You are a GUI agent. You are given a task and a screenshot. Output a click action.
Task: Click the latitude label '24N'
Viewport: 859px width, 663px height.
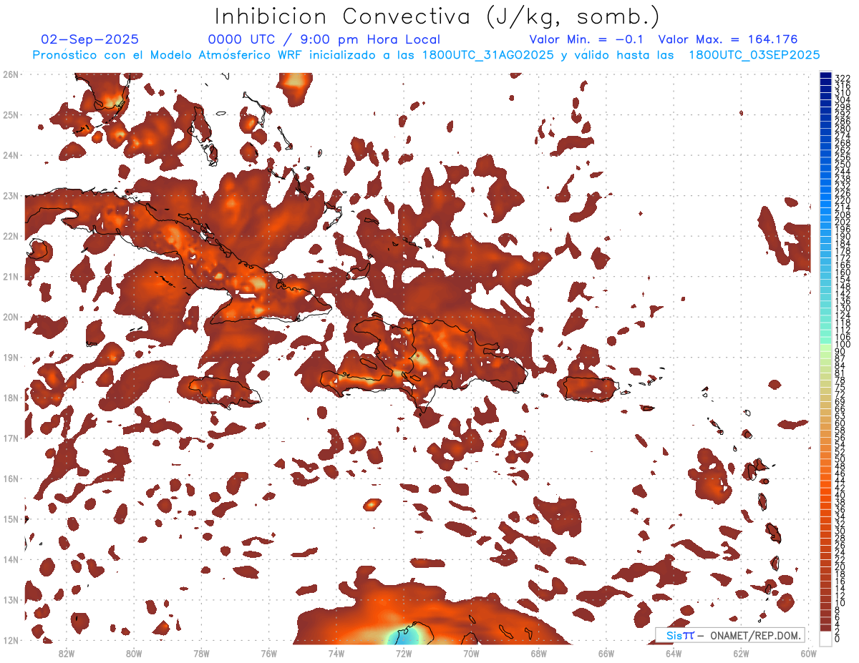10,154
